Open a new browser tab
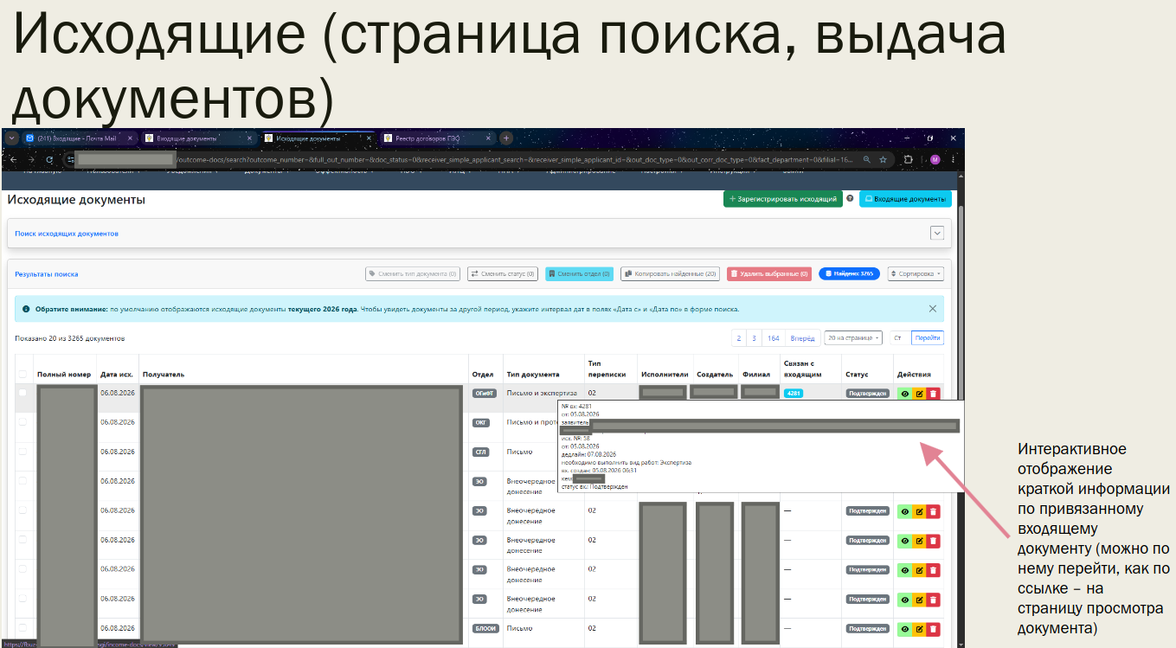This screenshot has height=648, width=1176. coord(506,138)
